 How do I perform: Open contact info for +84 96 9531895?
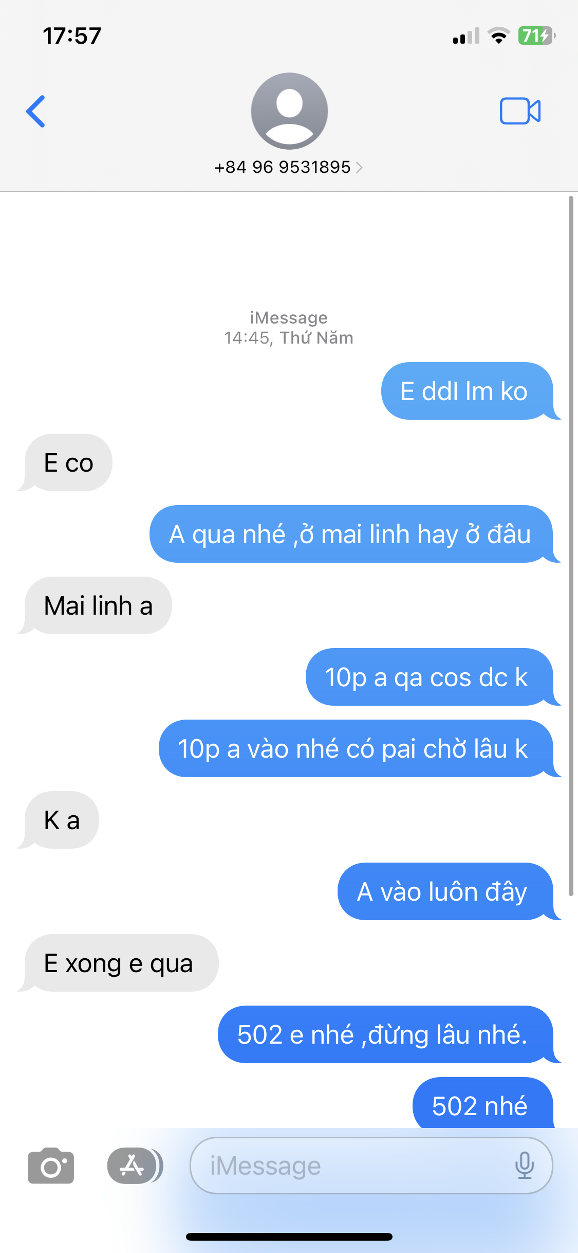click(283, 167)
